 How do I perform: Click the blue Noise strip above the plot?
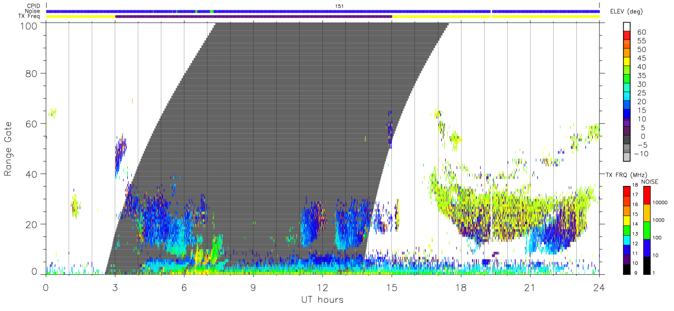pos(323,11)
